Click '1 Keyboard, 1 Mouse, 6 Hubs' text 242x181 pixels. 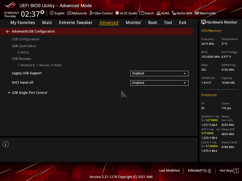pyautogui.click(x=39, y=65)
